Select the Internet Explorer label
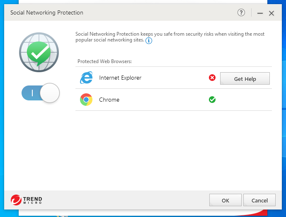 (120, 78)
